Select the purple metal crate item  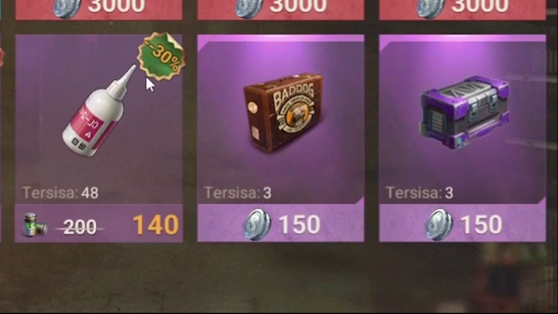465,113
